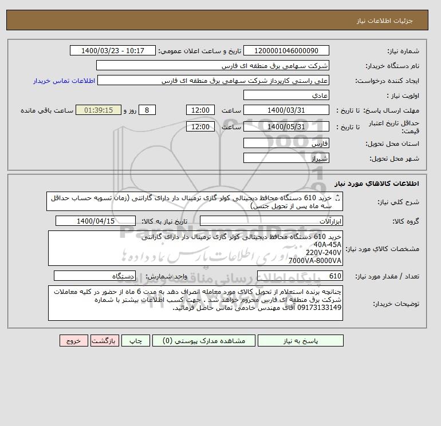Select the goods group field ابزارآلات

click(271, 221)
